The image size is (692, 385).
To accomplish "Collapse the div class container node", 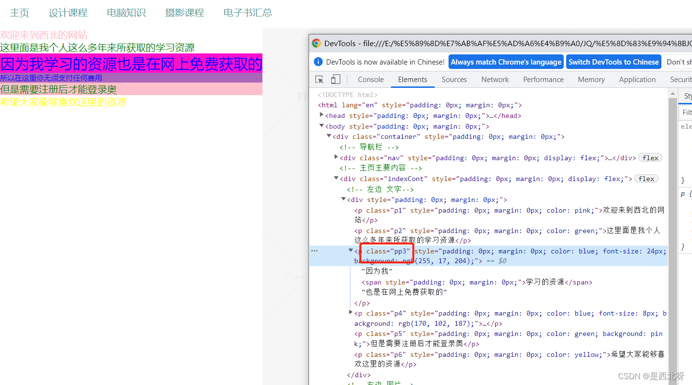I will pyautogui.click(x=329, y=136).
